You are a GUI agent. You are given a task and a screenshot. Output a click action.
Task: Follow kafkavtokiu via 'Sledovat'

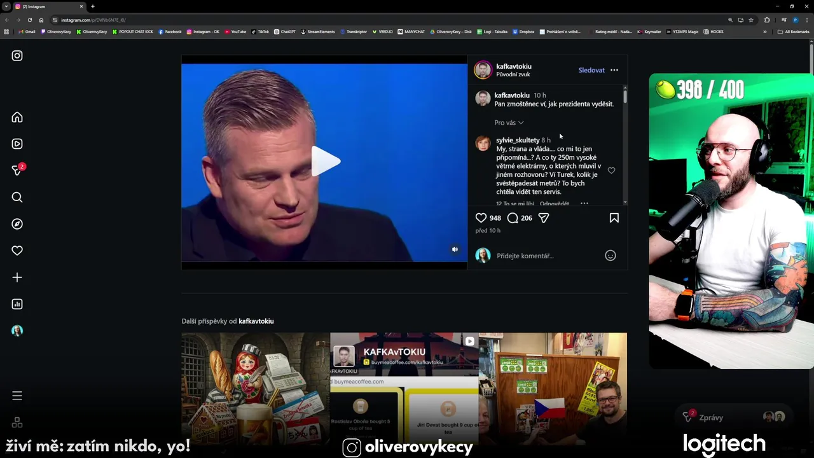point(591,70)
